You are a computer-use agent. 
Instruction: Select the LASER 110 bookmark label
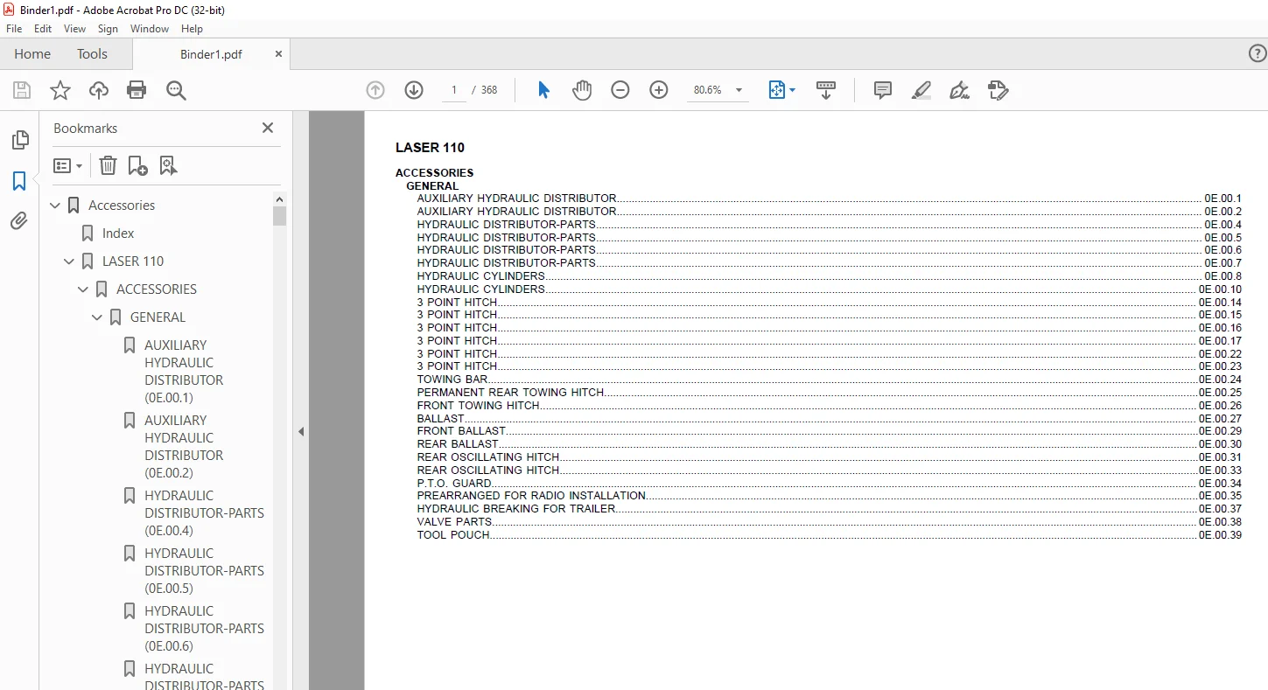(133, 261)
